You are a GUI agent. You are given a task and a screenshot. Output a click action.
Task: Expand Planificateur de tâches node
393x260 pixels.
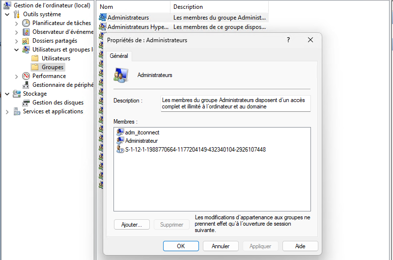[x=17, y=24]
